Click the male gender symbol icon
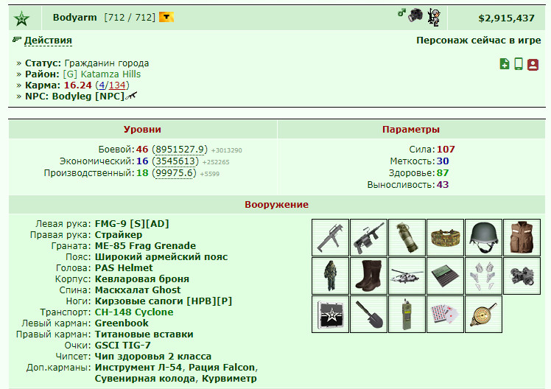Screen dimensions: 551x389 point(401,13)
